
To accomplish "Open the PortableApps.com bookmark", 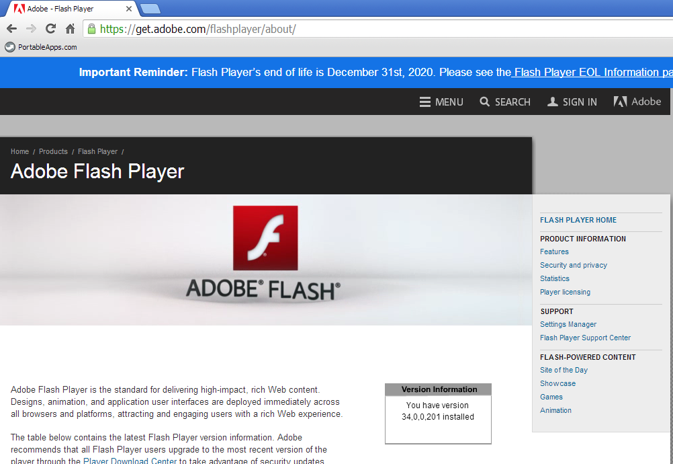I will 41,47.
